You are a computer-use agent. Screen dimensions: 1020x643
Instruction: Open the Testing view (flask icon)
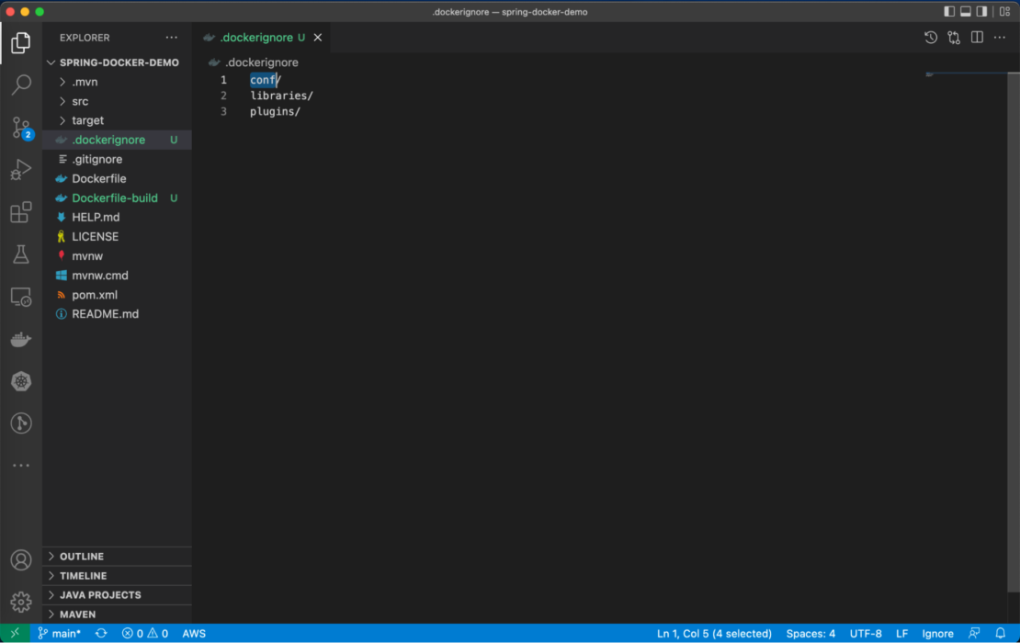pos(22,254)
